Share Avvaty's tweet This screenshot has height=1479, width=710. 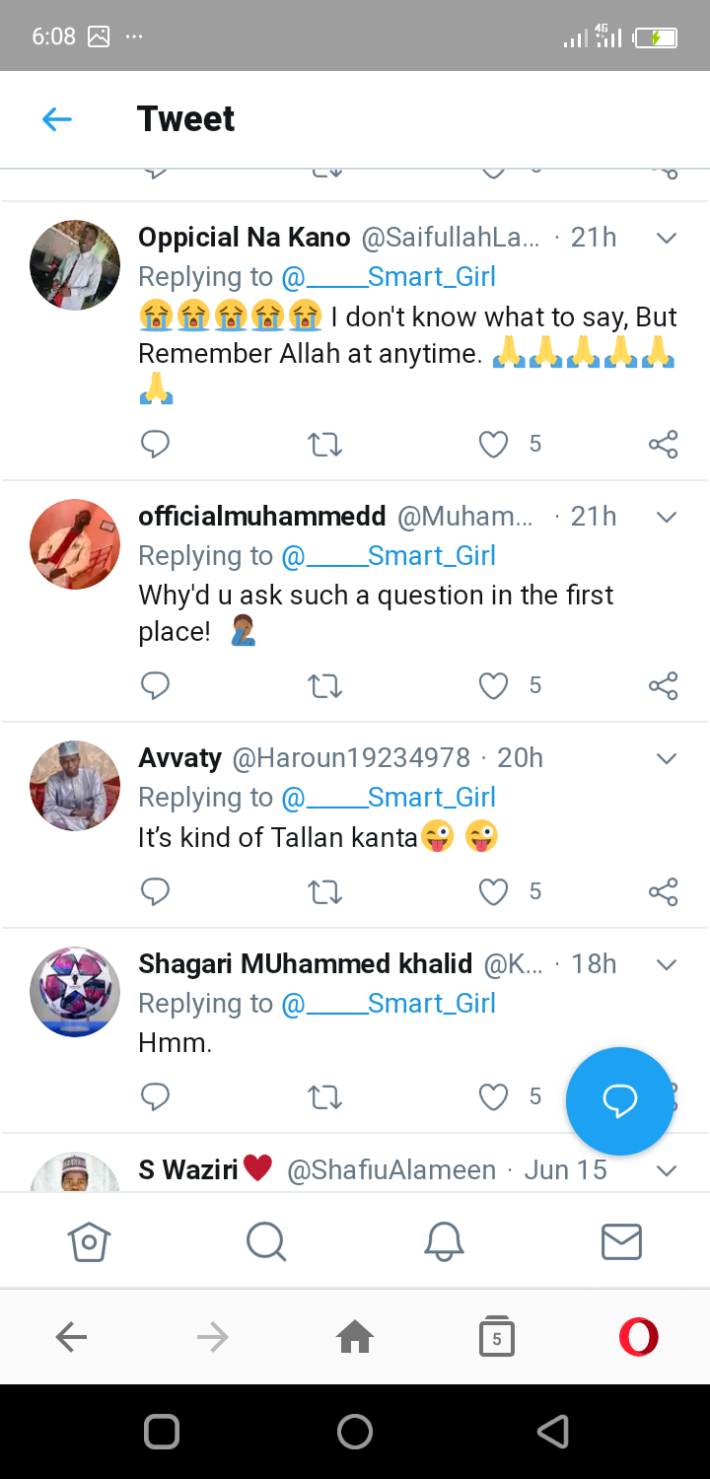point(663,892)
